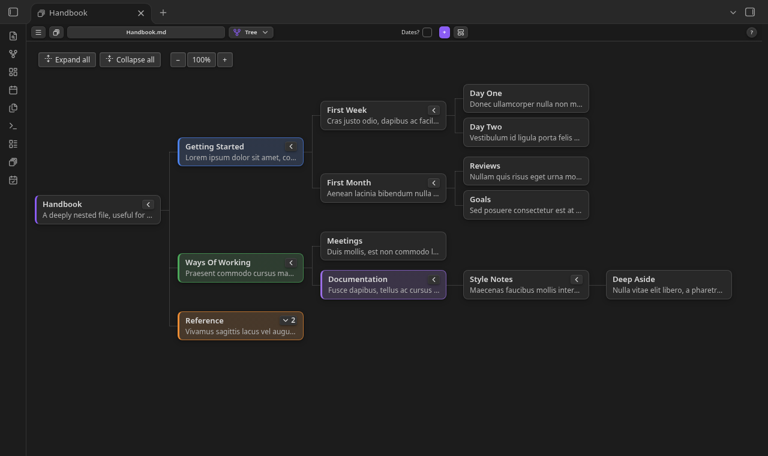Collapse the Ways Of Working node

pyautogui.click(x=291, y=263)
